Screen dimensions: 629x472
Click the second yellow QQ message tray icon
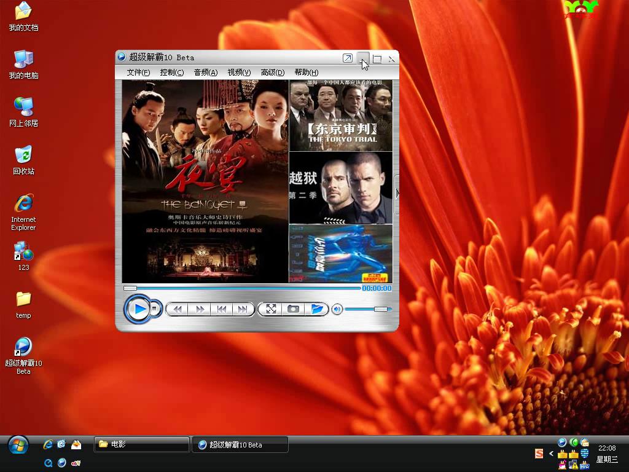point(574,454)
